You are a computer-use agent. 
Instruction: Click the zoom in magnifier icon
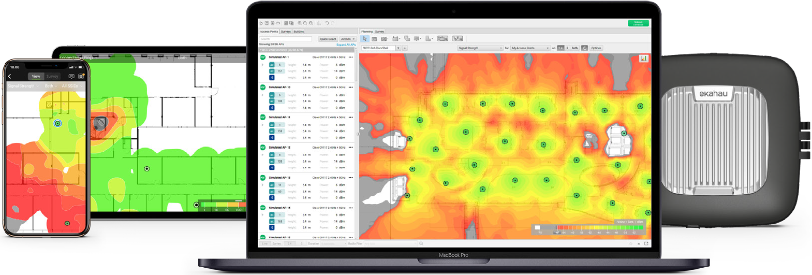click(300, 23)
